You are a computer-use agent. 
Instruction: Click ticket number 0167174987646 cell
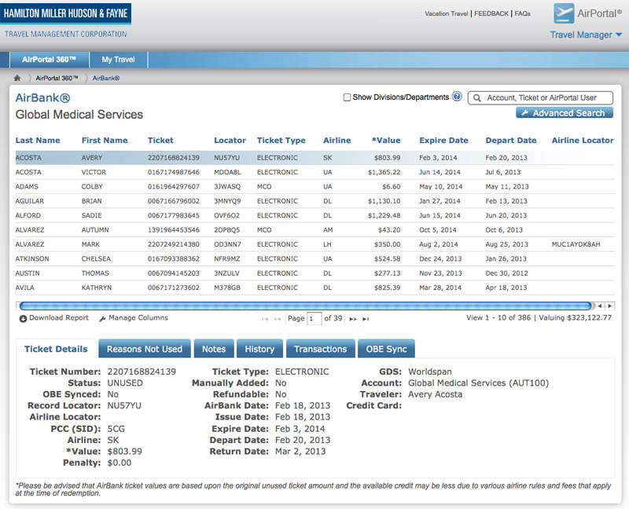click(173, 172)
